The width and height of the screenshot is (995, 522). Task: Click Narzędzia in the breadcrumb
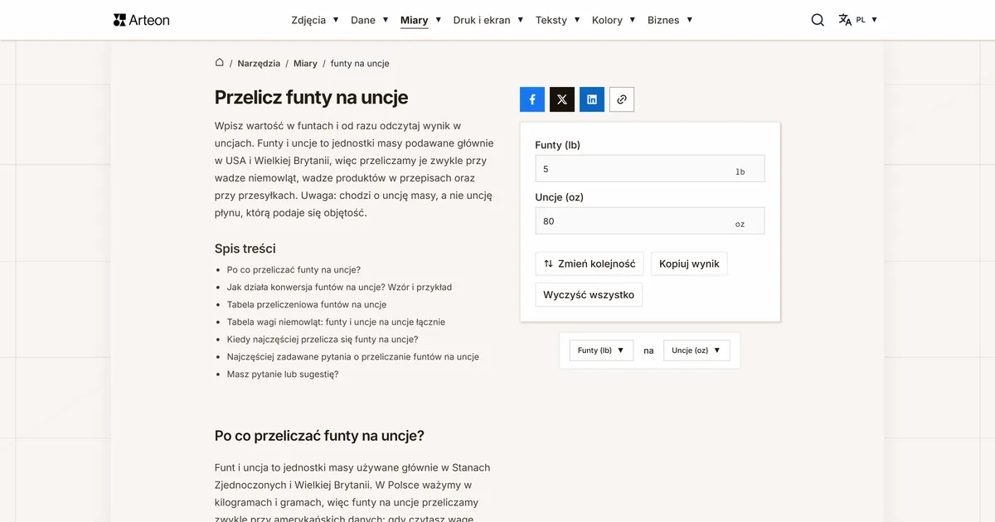click(259, 63)
